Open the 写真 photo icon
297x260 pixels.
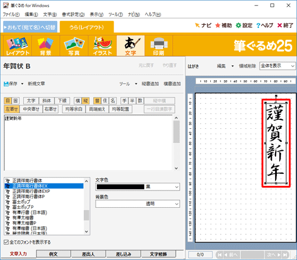74,46
